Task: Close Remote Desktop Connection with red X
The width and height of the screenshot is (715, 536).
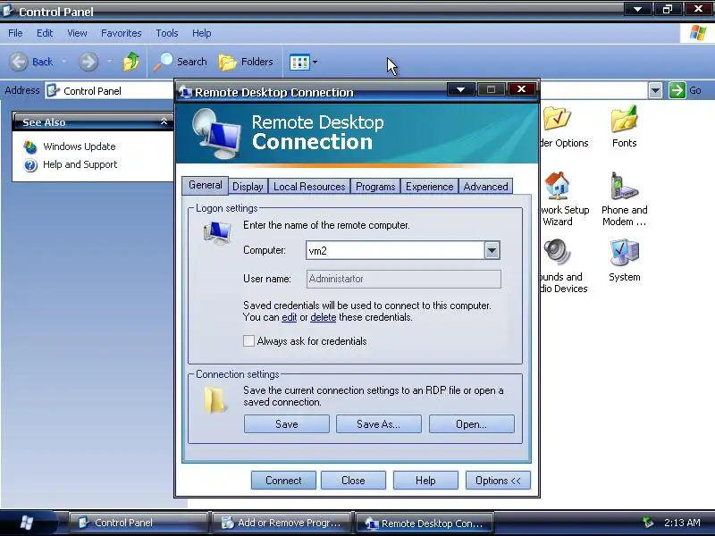Action: 522,89
